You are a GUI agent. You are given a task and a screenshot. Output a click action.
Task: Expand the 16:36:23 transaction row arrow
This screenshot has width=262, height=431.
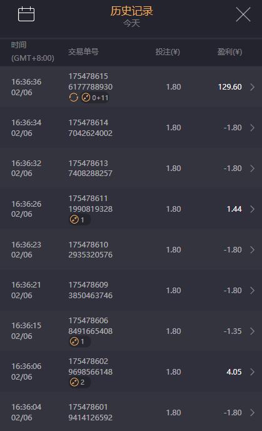click(x=253, y=250)
